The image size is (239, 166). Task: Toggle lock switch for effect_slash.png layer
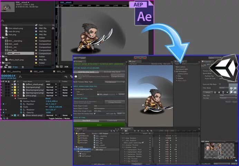[x=9, y=84]
